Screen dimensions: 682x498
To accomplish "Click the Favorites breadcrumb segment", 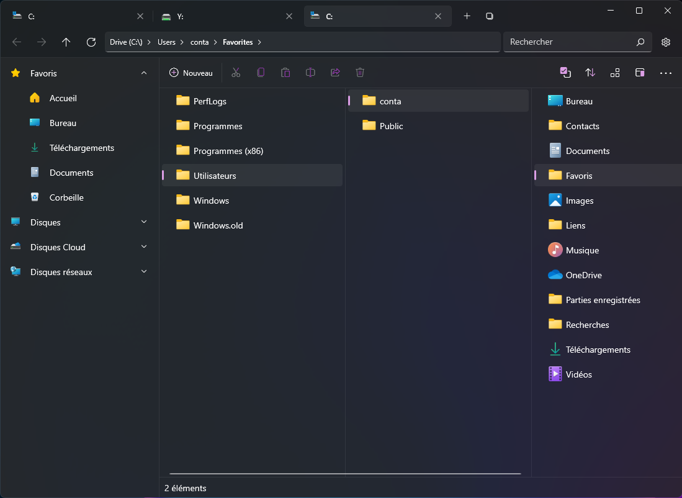I will tap(238, 42).
